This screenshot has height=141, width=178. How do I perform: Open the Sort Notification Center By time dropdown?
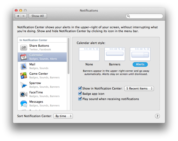pos(63,116)
